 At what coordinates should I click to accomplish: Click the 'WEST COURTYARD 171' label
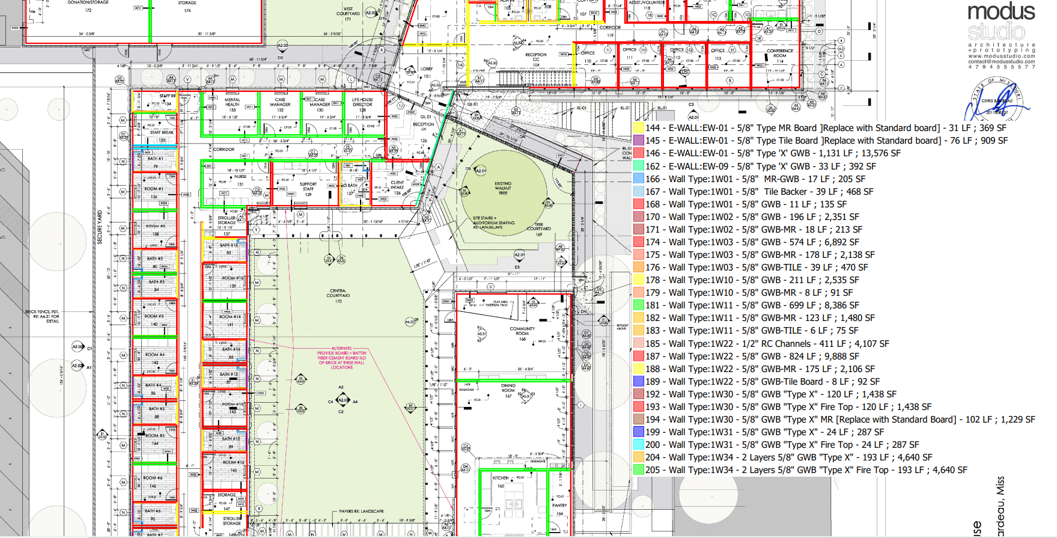click(x=348, y=14)
